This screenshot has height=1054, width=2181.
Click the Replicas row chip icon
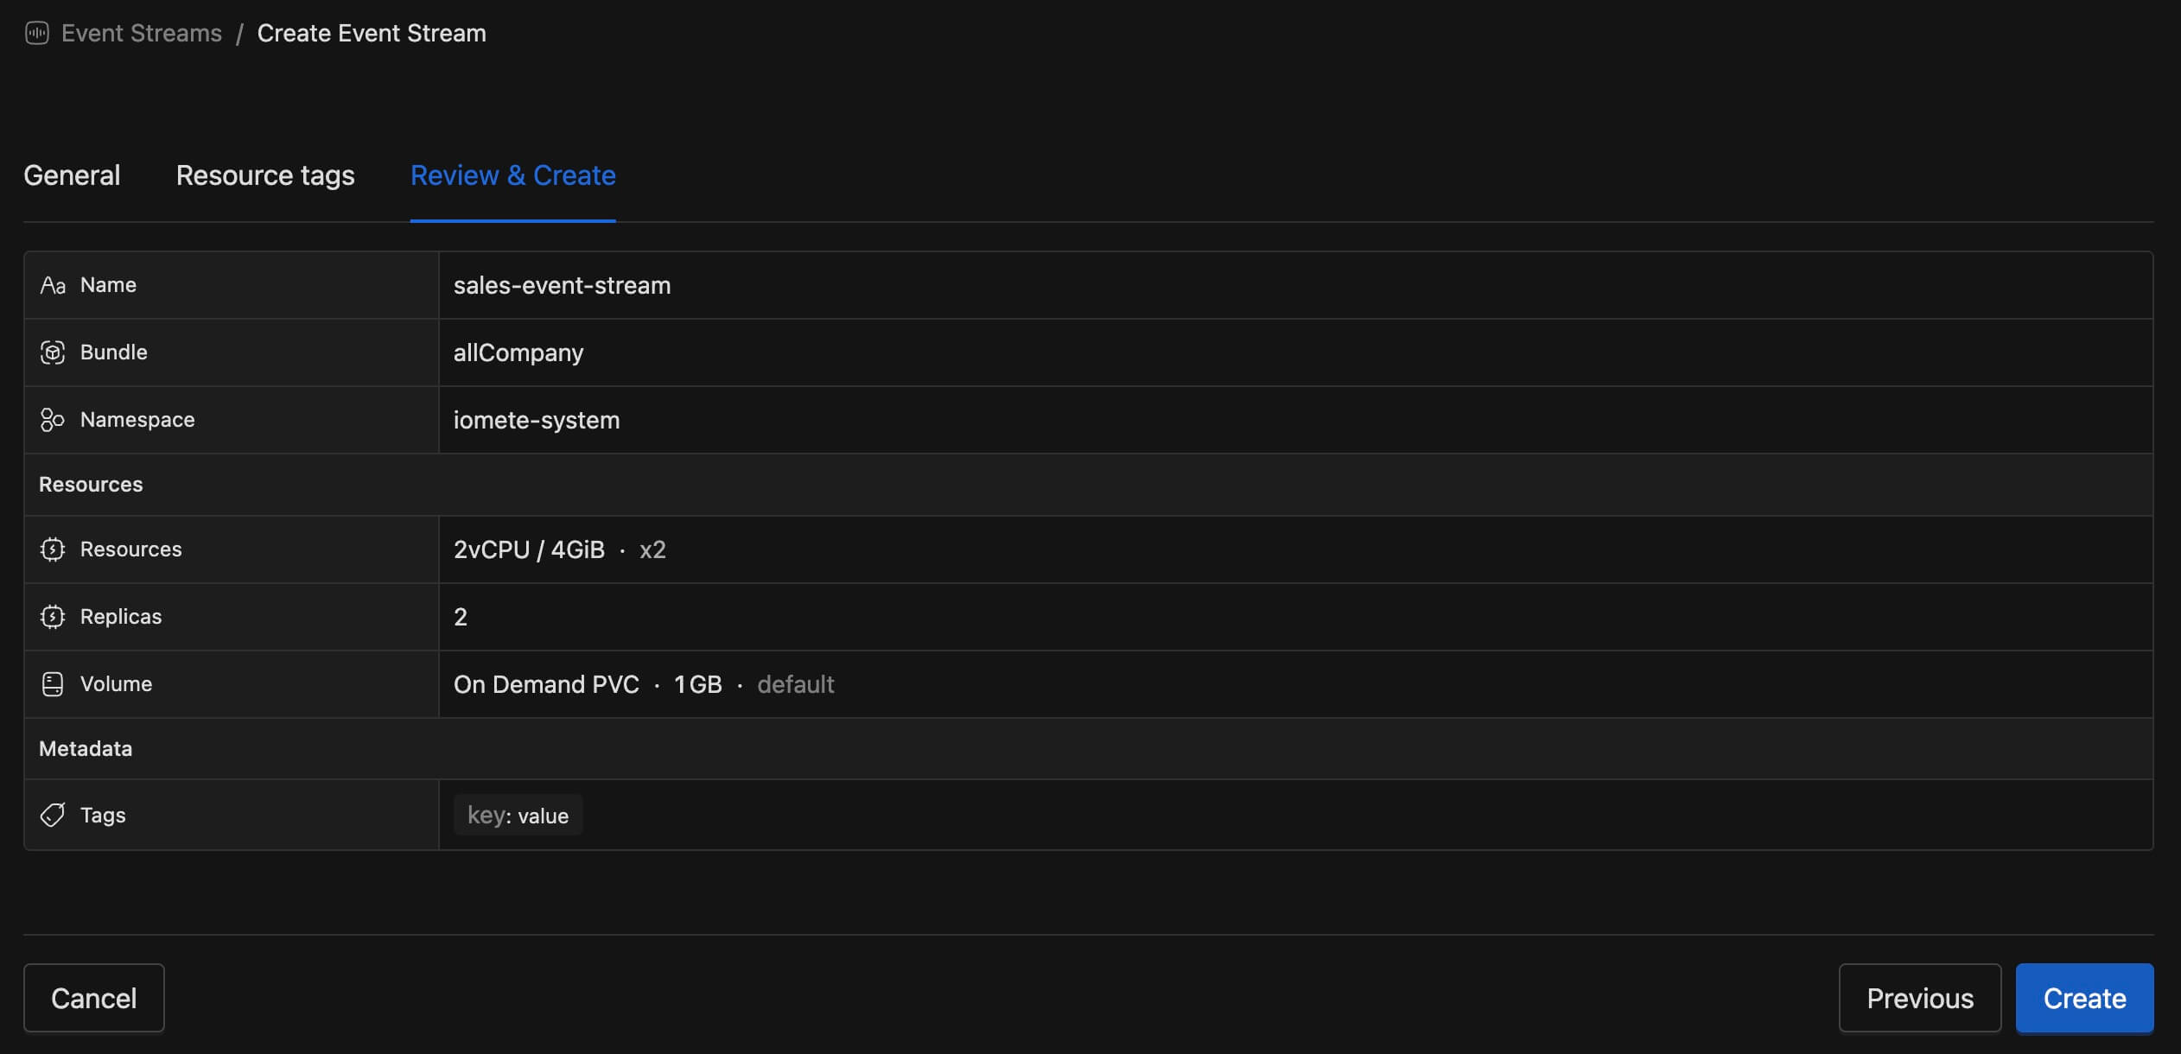[53, 617]
